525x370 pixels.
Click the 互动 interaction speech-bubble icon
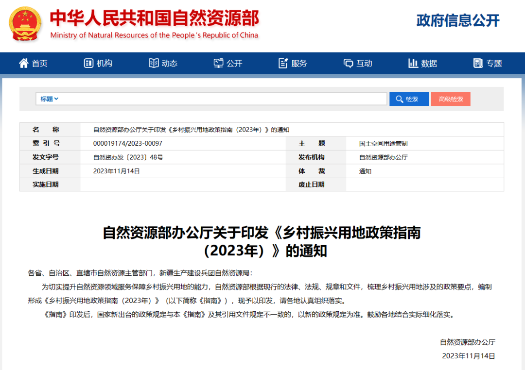tap(348, 63)
